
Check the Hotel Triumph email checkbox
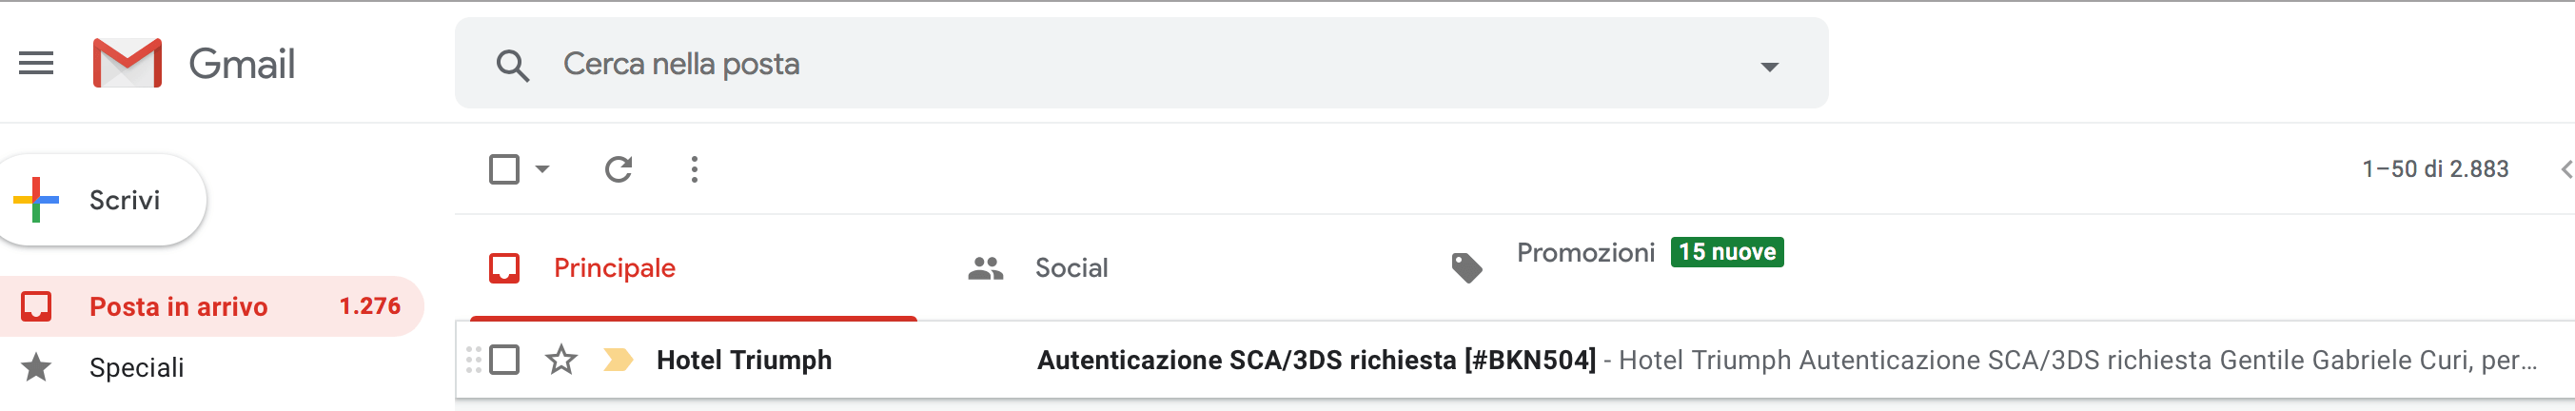(x=503, y=359)
